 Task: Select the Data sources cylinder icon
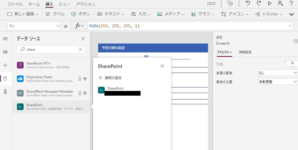[5, 78]
